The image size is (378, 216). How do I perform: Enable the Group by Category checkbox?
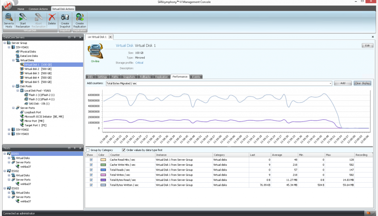coord(87,150)
